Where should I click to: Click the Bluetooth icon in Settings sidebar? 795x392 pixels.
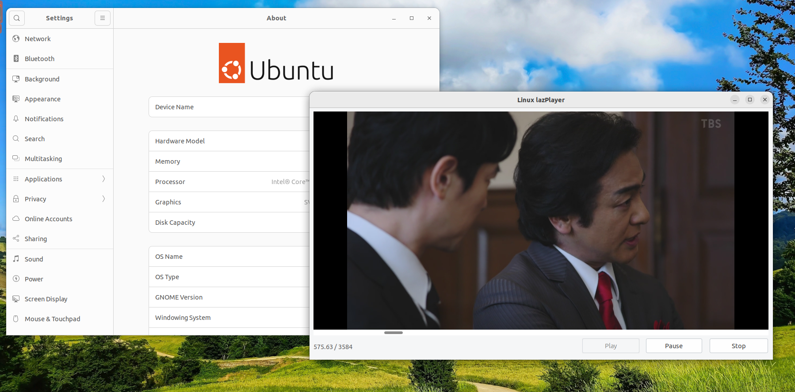pos(16,58)
